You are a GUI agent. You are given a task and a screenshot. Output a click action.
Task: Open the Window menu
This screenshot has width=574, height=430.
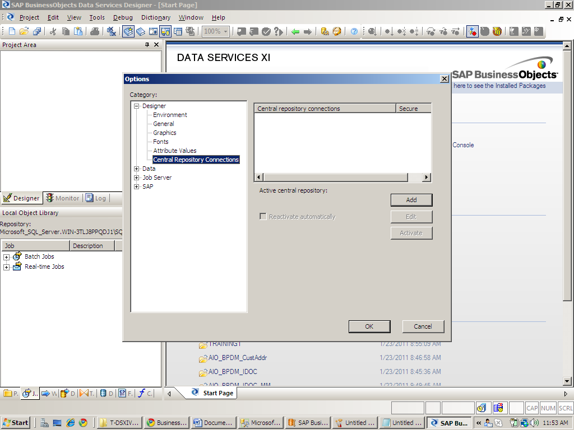191,17
